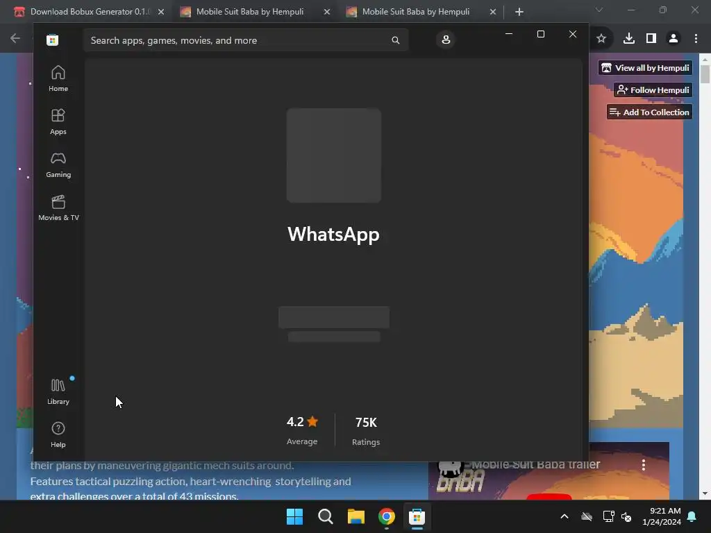
Task: Close the Download Bobux Generator tab
Action: [161, 12]
